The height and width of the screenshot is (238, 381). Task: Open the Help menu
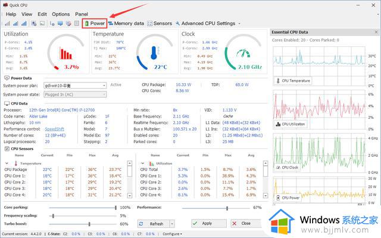point(11,14)
